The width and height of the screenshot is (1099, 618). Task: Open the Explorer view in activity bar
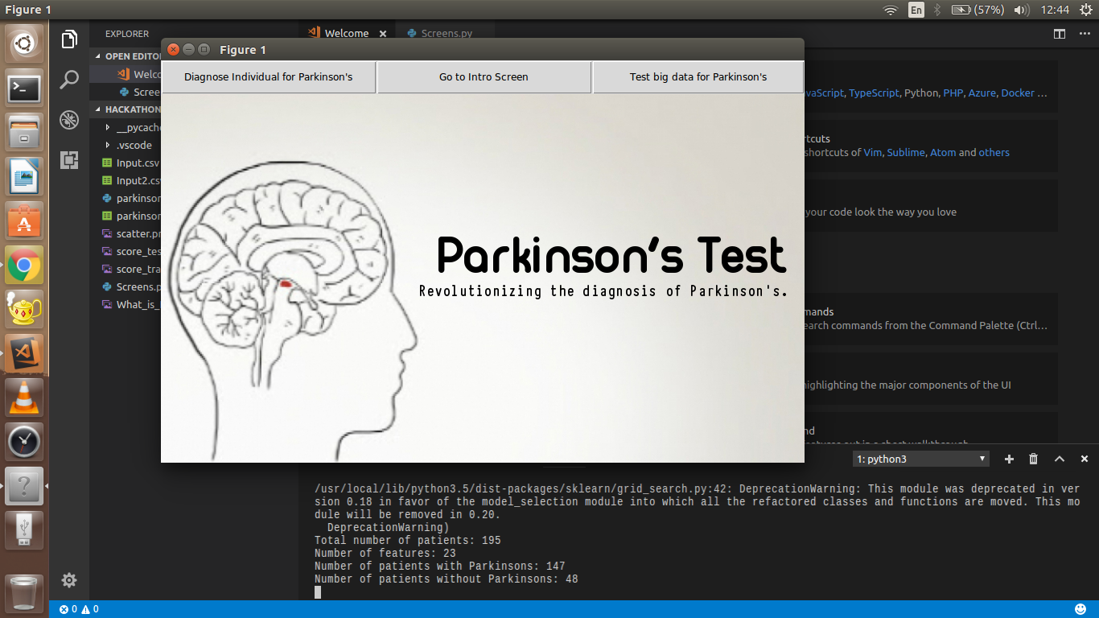click(x=69, y=39)
